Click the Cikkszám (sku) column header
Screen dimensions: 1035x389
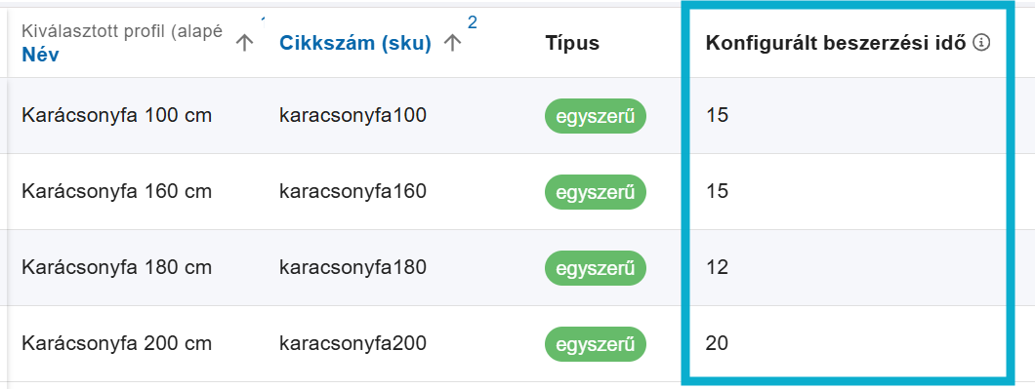355,44
